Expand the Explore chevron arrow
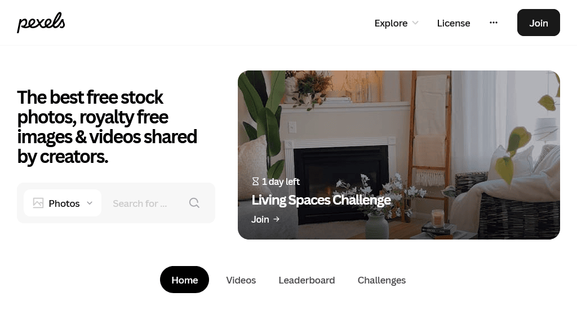The height and width of the screenshot is (310, 577). 415,23
